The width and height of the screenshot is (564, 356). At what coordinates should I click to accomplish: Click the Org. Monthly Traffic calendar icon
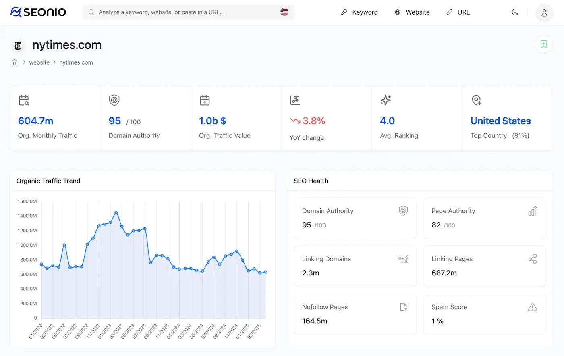pos(24,100)
